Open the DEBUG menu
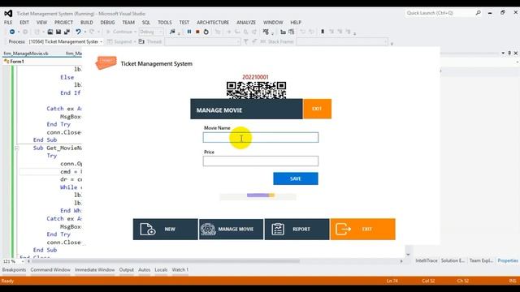The width and height of the screenshot is (520, 292). 107,22
